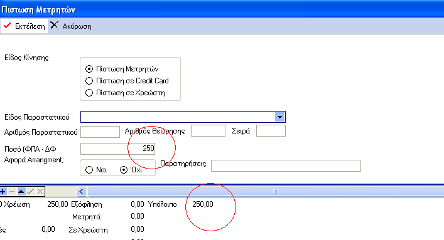444x240 pixels.
Task: Click the Αριθμός Θεώρησης input field
Action: pos(208,131)
